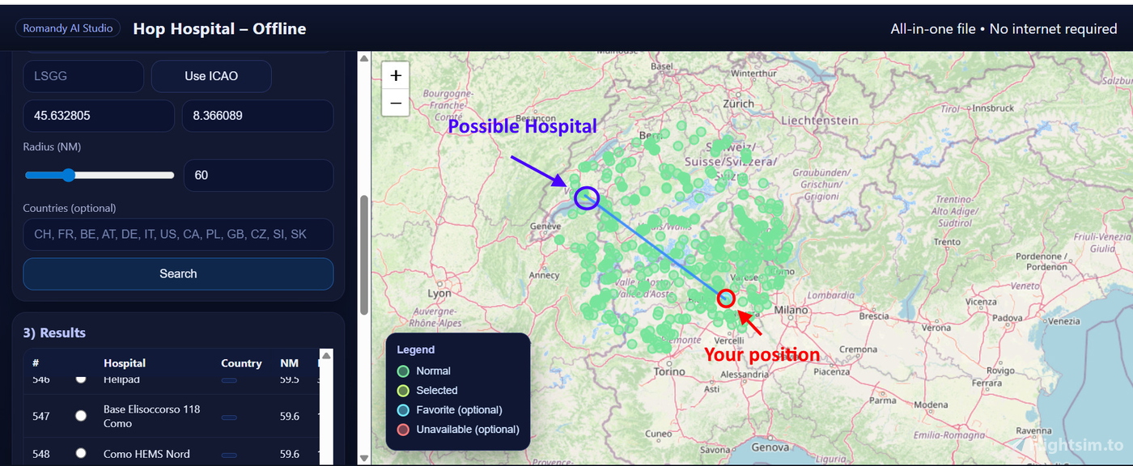Click the country flag pill for Como HEMS Nord
1133x466 pixels.
[x=229, y=454]
